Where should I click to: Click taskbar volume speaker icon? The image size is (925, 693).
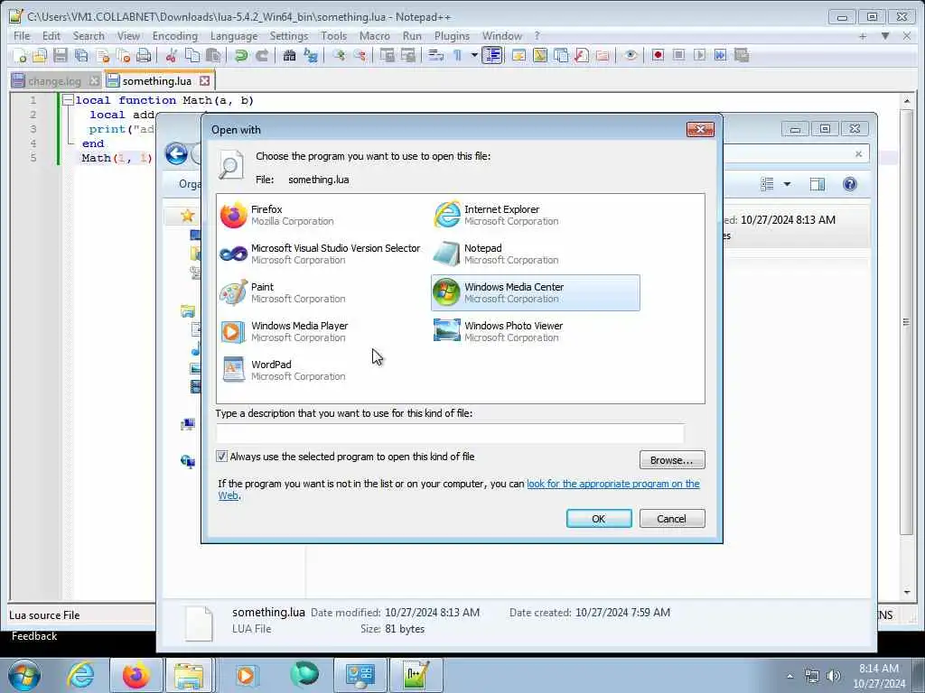[x=834, y=676]
